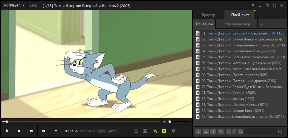Move the selected playlist item up

[x=206, y=131]
